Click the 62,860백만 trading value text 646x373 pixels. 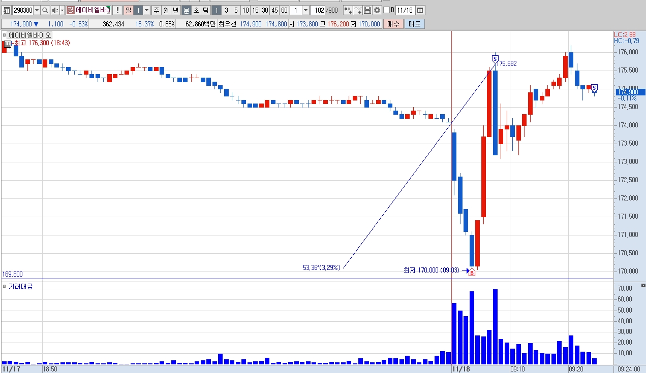pyautogui.click(x=201, y=24)
